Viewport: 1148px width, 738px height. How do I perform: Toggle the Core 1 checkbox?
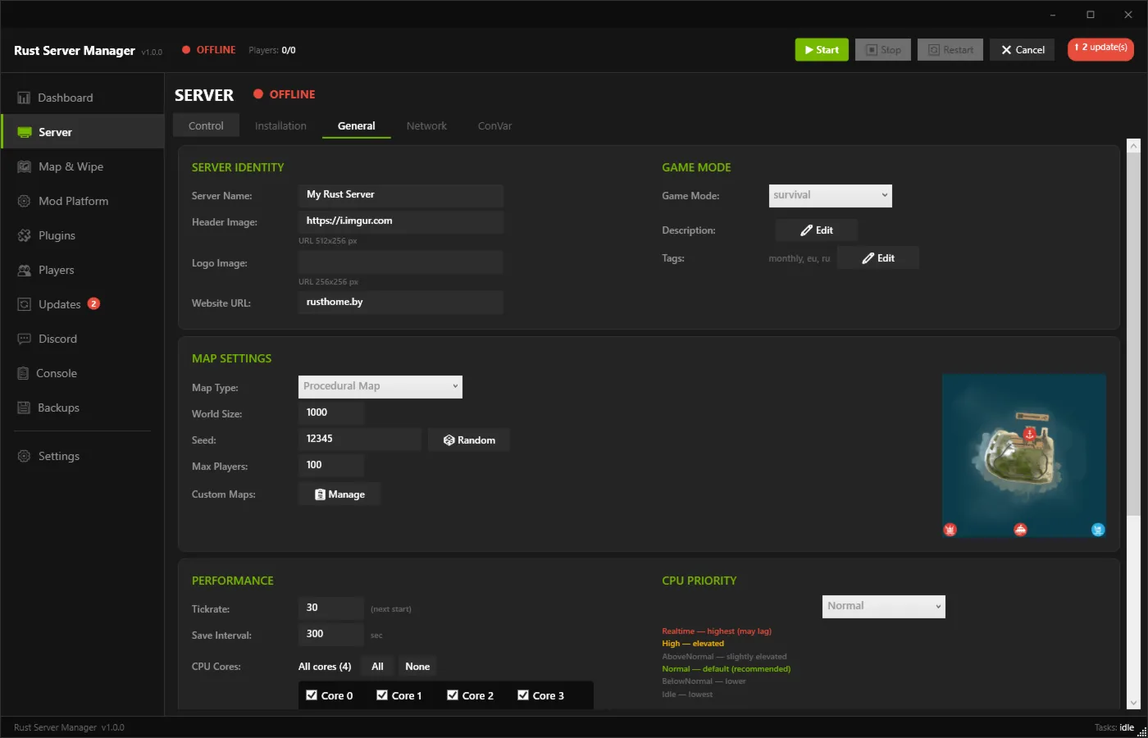coord(382,695)
